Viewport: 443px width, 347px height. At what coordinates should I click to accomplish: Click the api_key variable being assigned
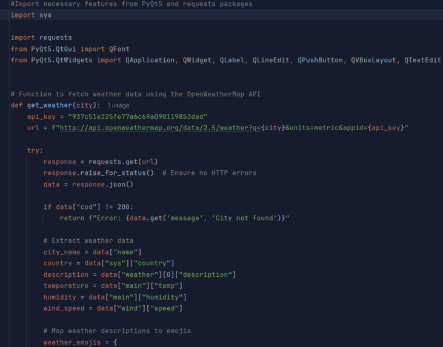point(41,117)
